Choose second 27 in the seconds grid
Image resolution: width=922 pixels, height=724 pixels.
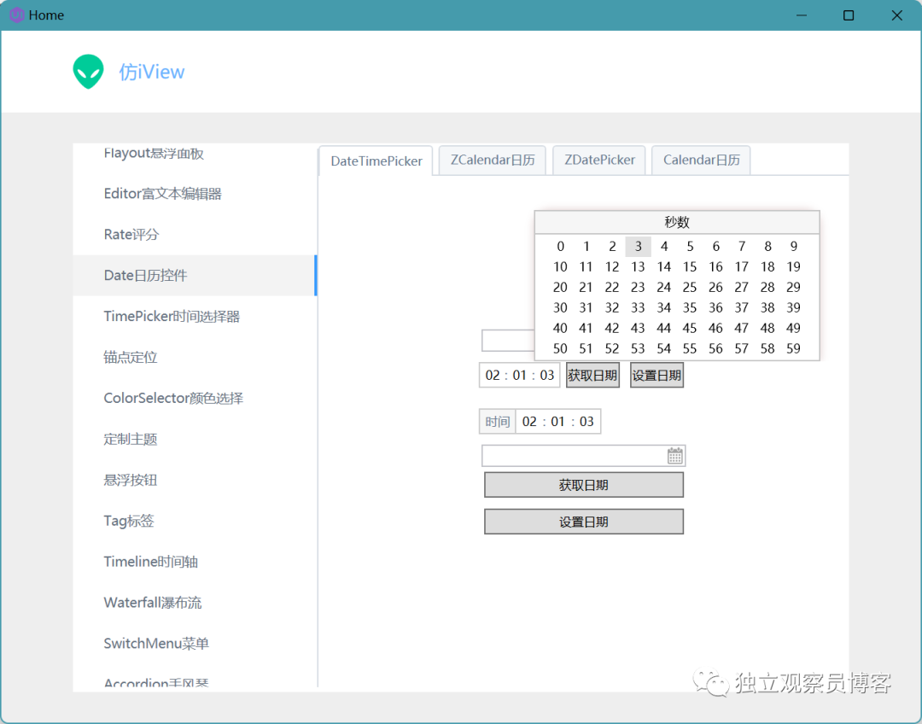click(x=742, y=287)
